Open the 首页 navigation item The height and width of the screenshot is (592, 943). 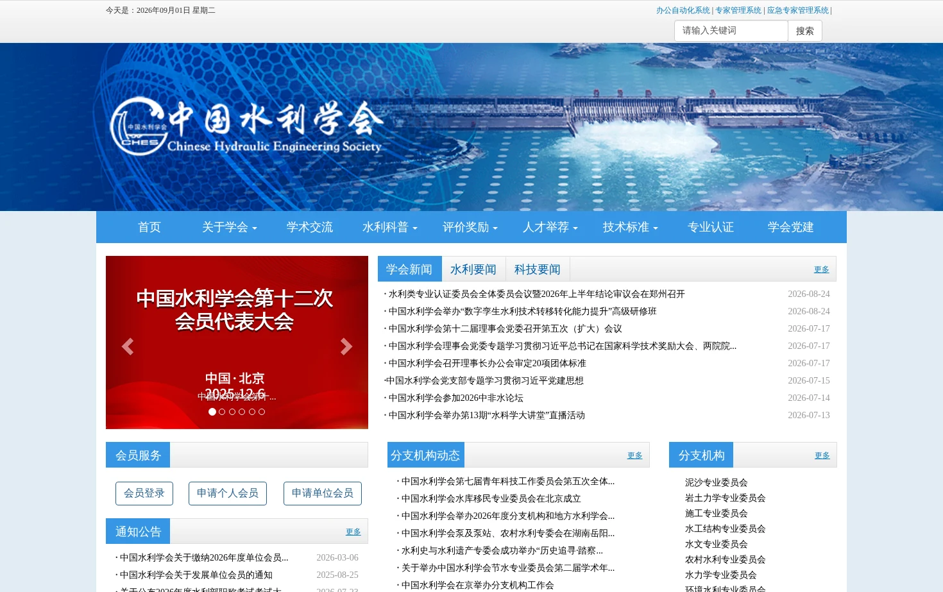(x=149, y=227)
